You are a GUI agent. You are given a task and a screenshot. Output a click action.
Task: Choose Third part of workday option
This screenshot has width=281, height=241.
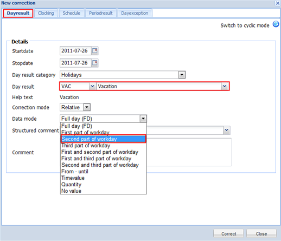tap(103, 145)
